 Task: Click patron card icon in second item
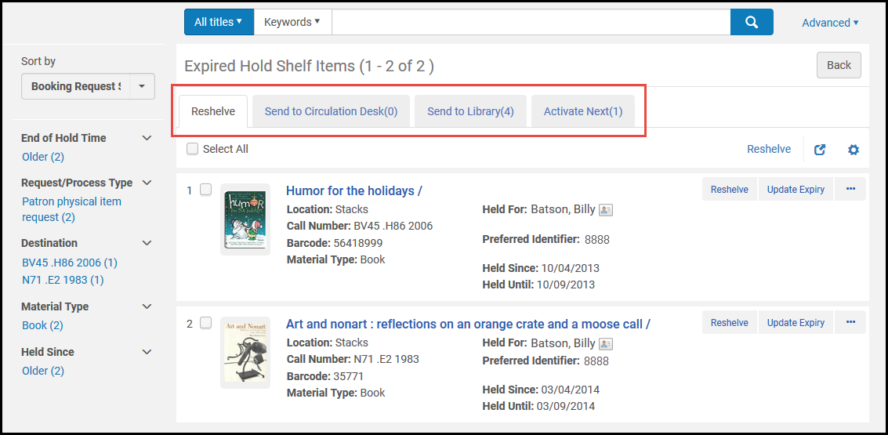606,344
